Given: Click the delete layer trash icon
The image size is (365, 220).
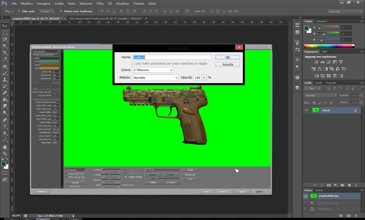Looking at the screenshot, I should pos(356,185).
